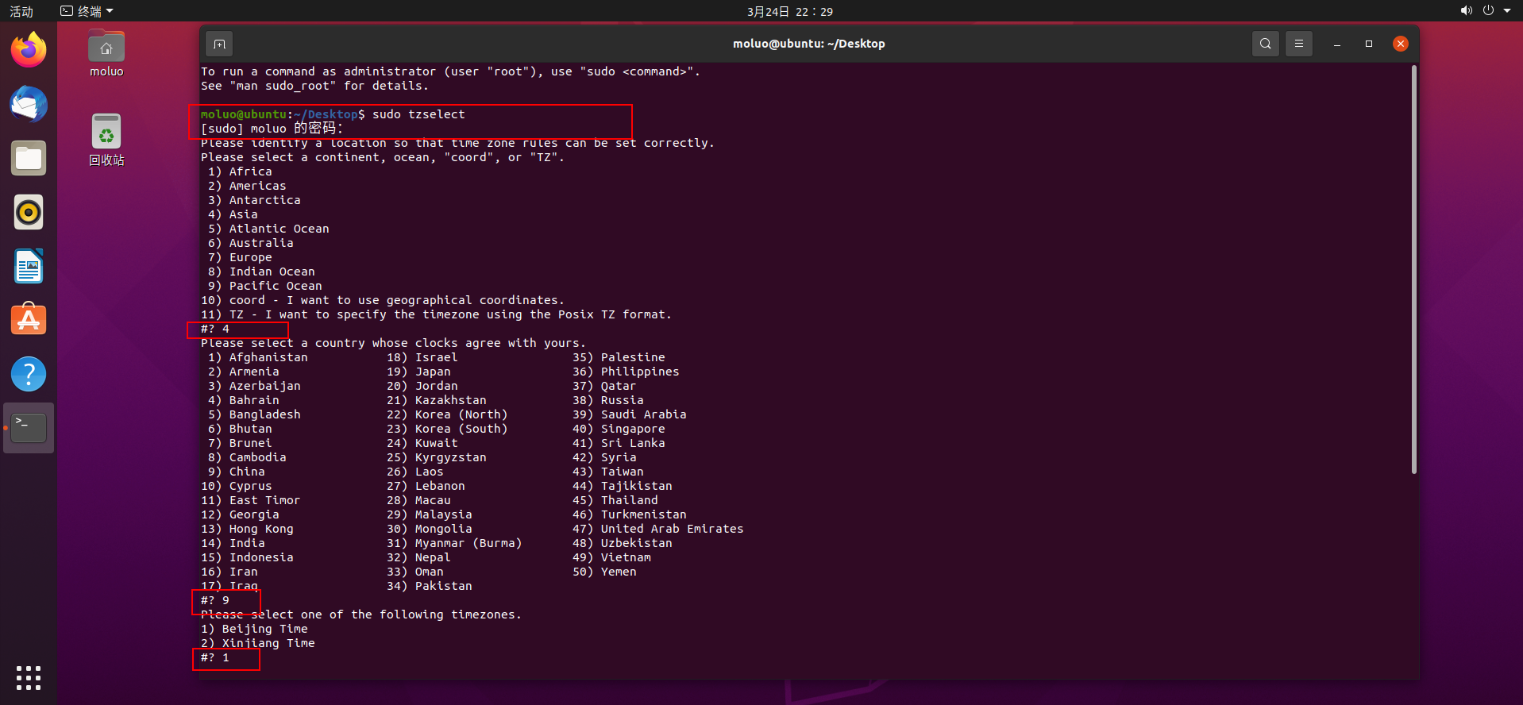
Task: Minimize the terminal window
Action: pos(1337,44)
